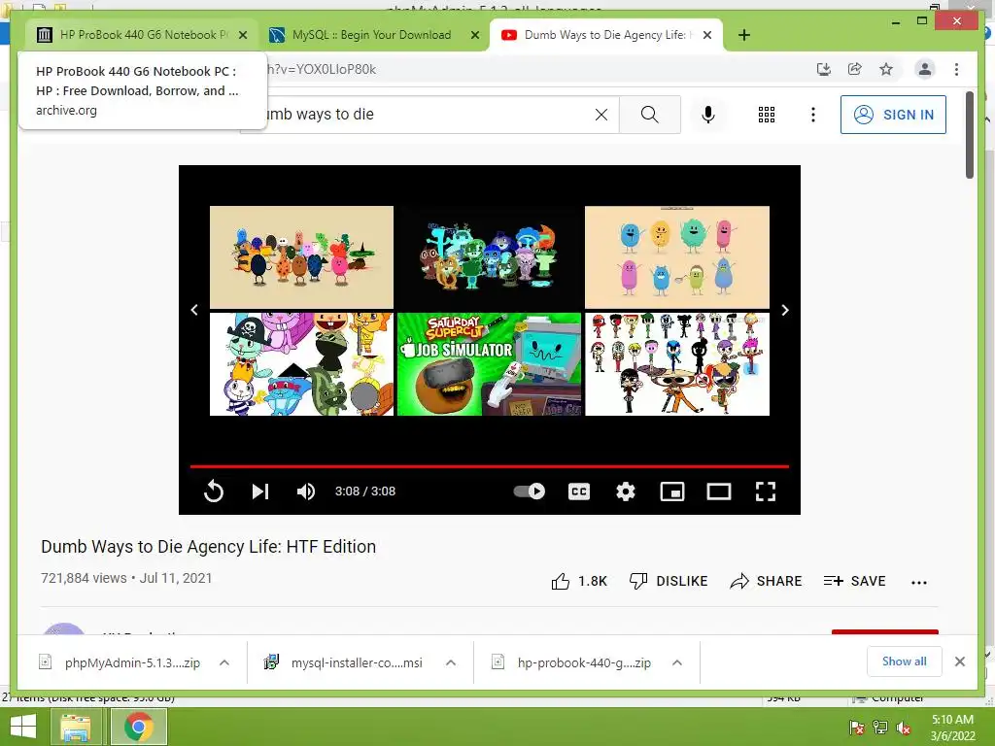The image size is (995, 746).
Task: Click the red video progress bar
Action: tap(490, 466)
